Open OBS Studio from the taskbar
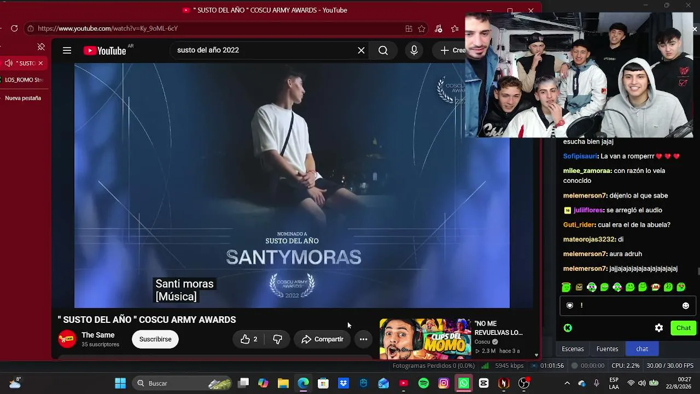This screenshot has height=394, width=700. pos(524,383)
